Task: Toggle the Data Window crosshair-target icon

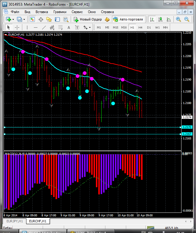Action: point(41,19)
